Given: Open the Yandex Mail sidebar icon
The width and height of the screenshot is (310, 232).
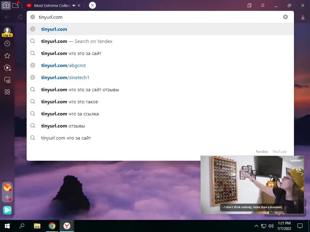Looking at the screenshot, I should pyautogui.click(x=7, y=187).
